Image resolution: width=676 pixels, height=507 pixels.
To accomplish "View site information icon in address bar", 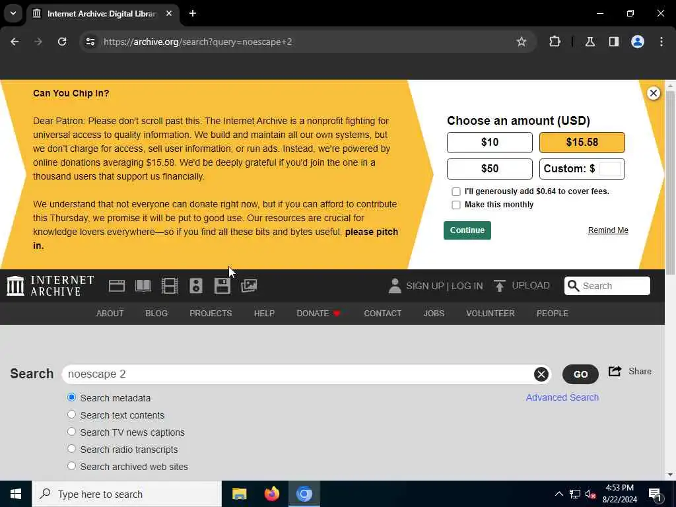I will coord(90,42).
